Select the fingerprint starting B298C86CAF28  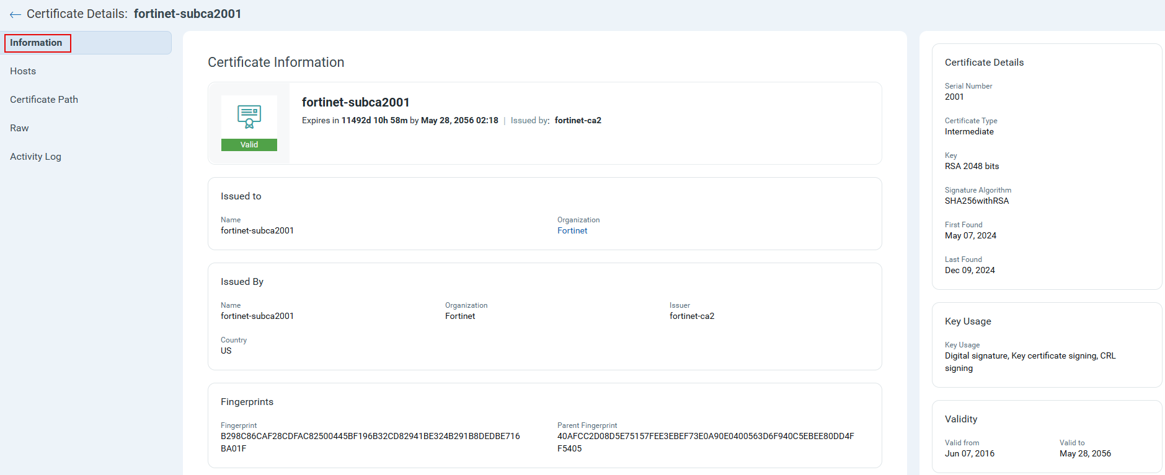pos(370,442)
